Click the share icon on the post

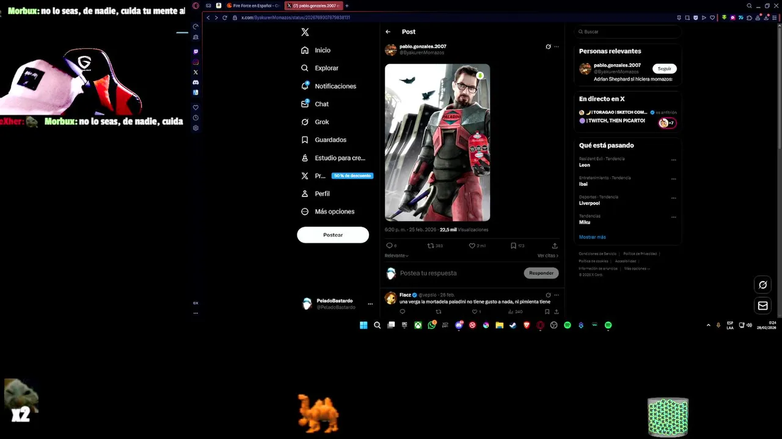(555, 246)
